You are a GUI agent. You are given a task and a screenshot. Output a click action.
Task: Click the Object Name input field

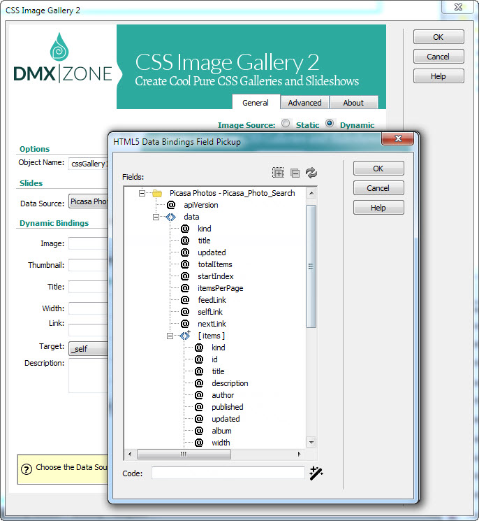click(x=89, y=164)
